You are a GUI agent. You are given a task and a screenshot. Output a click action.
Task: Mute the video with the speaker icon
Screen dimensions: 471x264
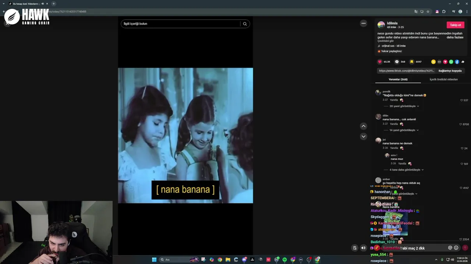[364, 248]
